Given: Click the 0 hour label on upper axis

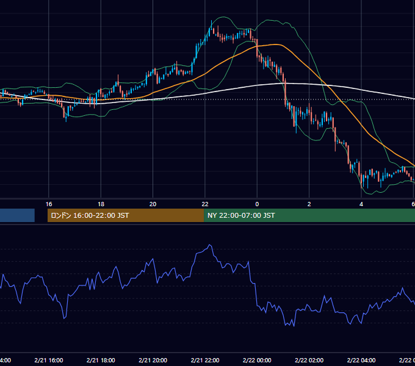Looking at the screenshot, I should click(x=257, y=204).
